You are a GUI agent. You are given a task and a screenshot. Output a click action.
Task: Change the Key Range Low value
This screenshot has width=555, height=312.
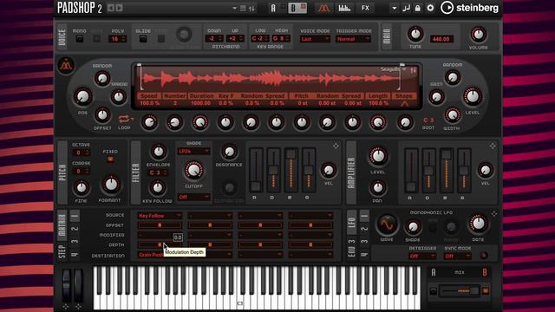pos(260,38)
